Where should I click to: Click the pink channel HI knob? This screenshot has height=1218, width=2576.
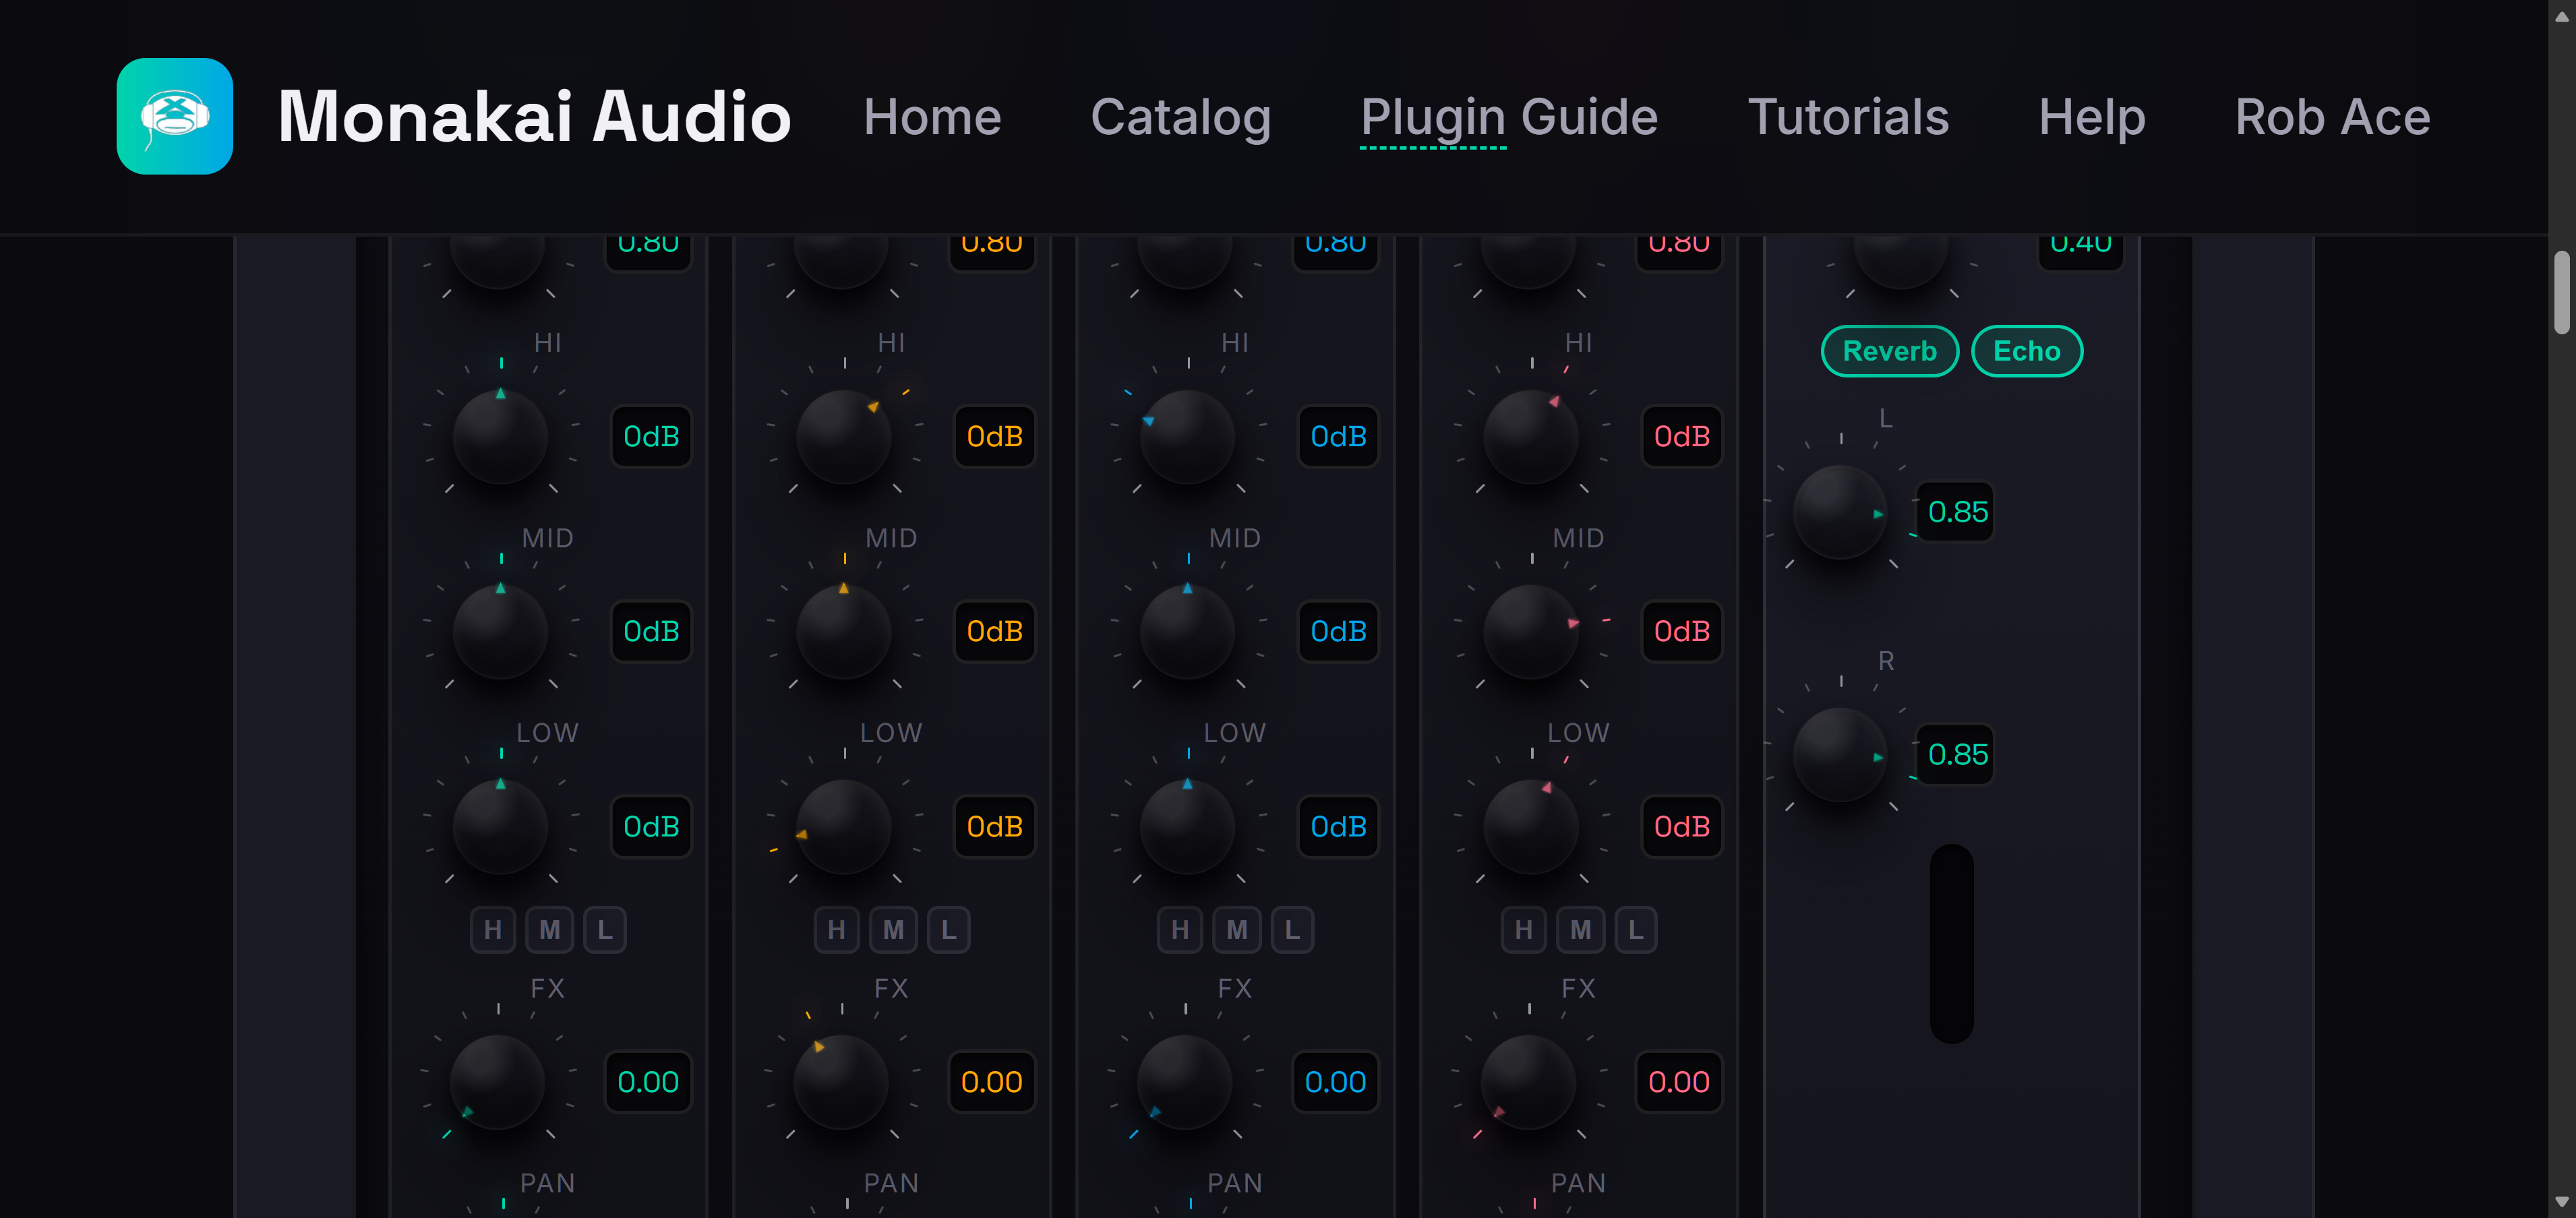(1531, 437)
